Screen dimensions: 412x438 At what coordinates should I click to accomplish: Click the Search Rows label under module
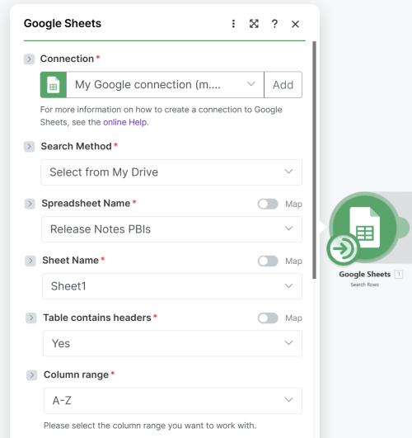tap(364, 285)
